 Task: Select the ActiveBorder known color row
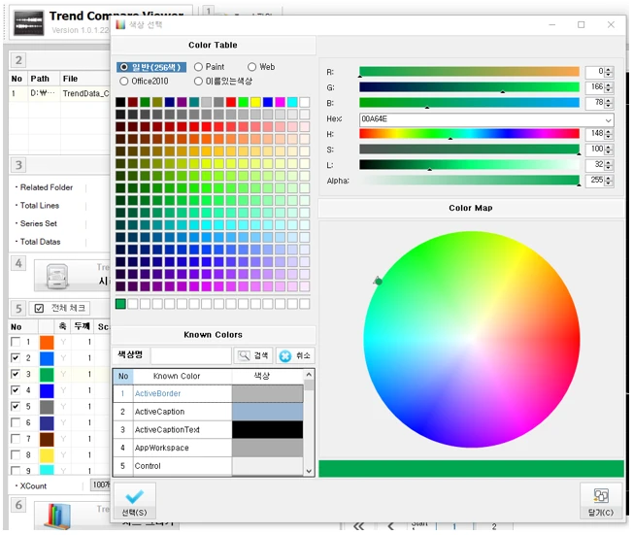pyautogui.click(x=209, y=393)
